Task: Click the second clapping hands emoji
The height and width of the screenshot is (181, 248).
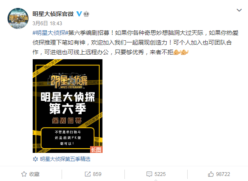Action: coord(184,52)
